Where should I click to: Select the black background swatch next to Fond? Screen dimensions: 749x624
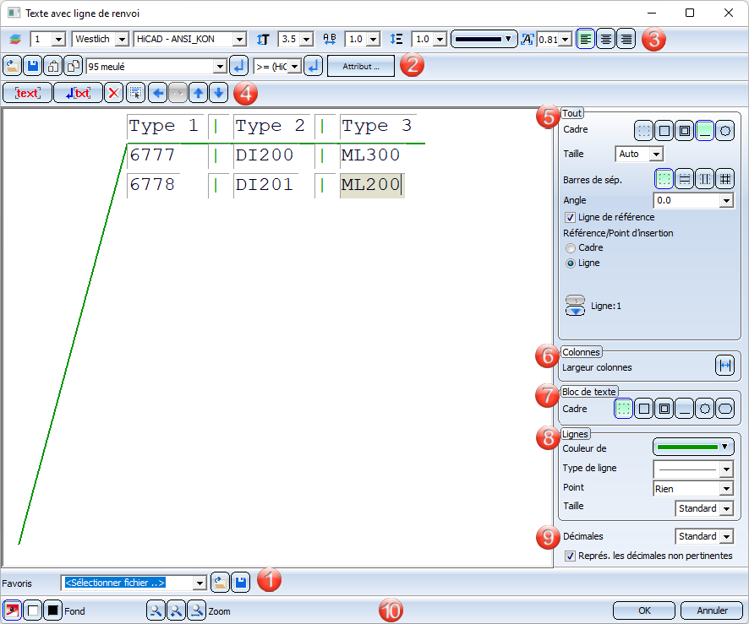pos(53,610)
